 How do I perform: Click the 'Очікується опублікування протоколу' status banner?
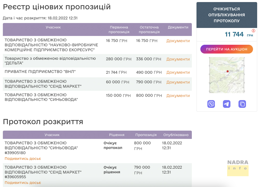point(227,15)
